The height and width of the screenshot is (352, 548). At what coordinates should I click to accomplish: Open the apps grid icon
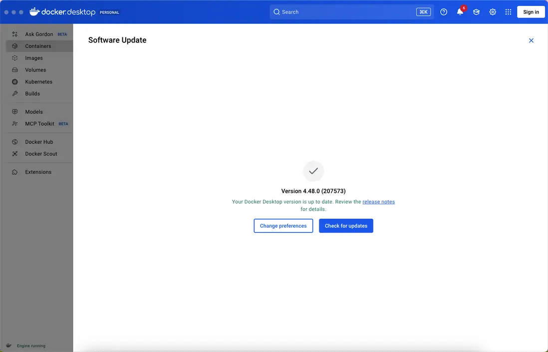click(x=508, y=12)
